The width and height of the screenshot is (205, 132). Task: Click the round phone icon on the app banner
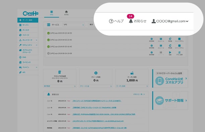click(x=159, y=81)
